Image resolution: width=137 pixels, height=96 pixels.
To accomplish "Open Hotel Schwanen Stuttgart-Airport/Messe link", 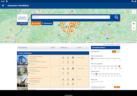I will [x=36, y=57].
